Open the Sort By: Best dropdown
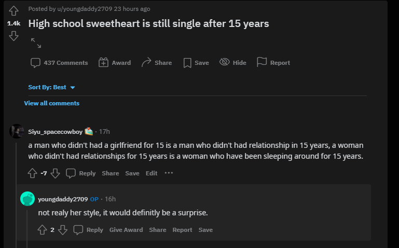Screen dimensions: 399x248 click(x=52, y=87)
